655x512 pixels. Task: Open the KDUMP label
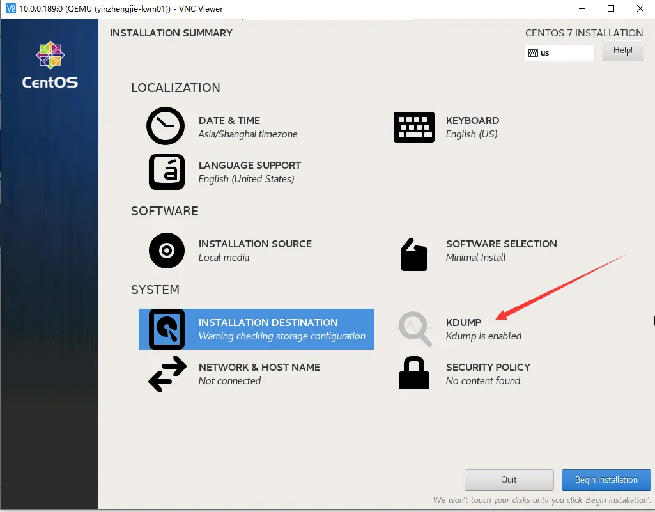(464, 322)
